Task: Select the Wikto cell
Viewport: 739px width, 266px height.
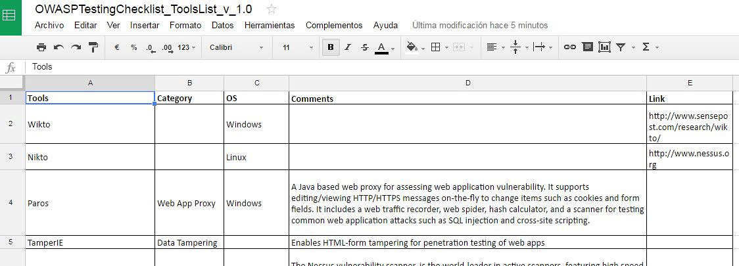Action: click(x=90, y=124)
